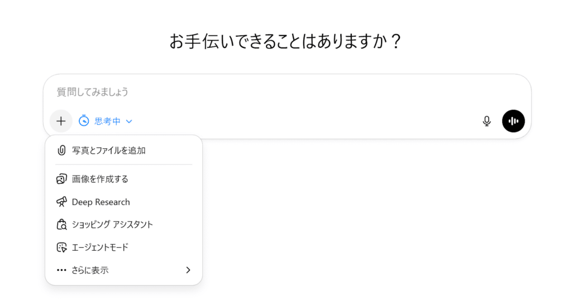Click the shopping bag icon in menu
Screen dimensions: 572x302
pos(61,225)
